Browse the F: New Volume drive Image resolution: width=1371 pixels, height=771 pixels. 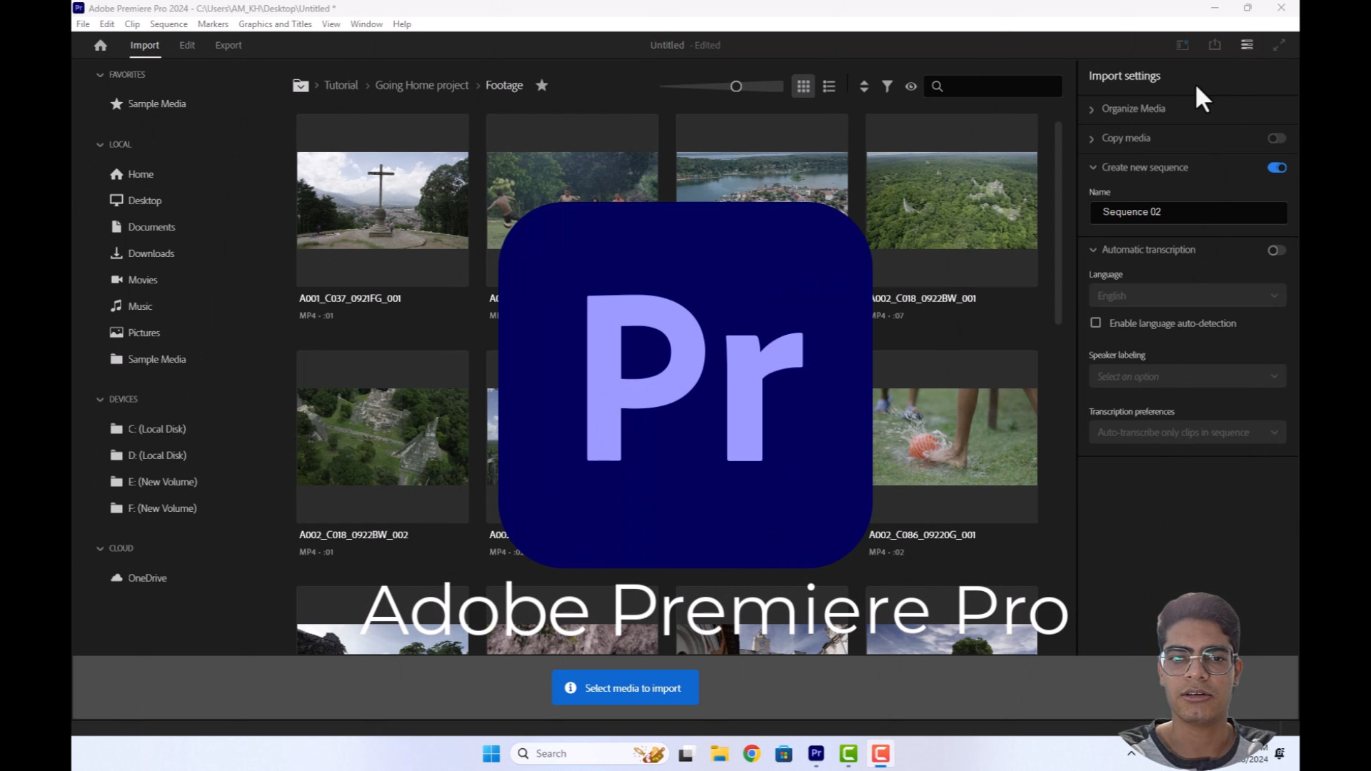(x=154, y=508)
